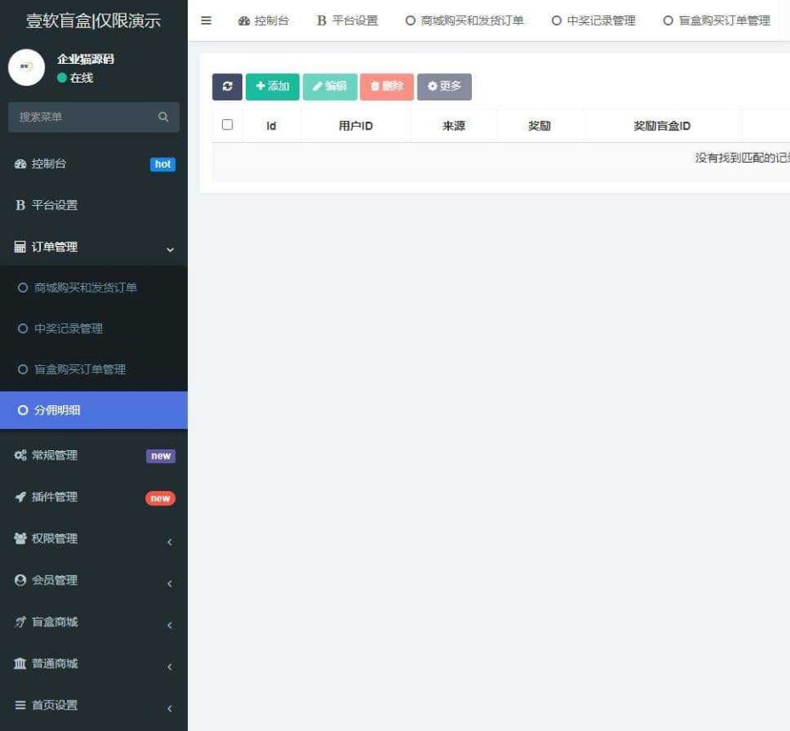Click the rocket icon for 插件管理
The height and width of the screenshot is (731, 790).
point(19,496)
